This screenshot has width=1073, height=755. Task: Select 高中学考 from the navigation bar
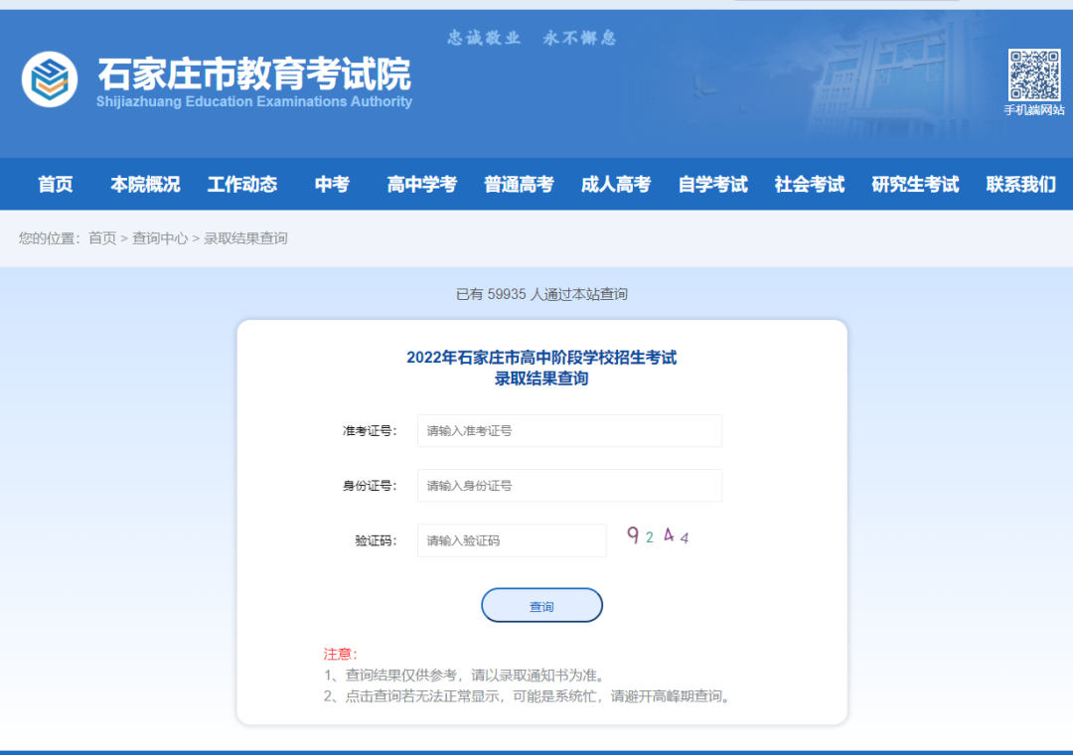[421, 184]
